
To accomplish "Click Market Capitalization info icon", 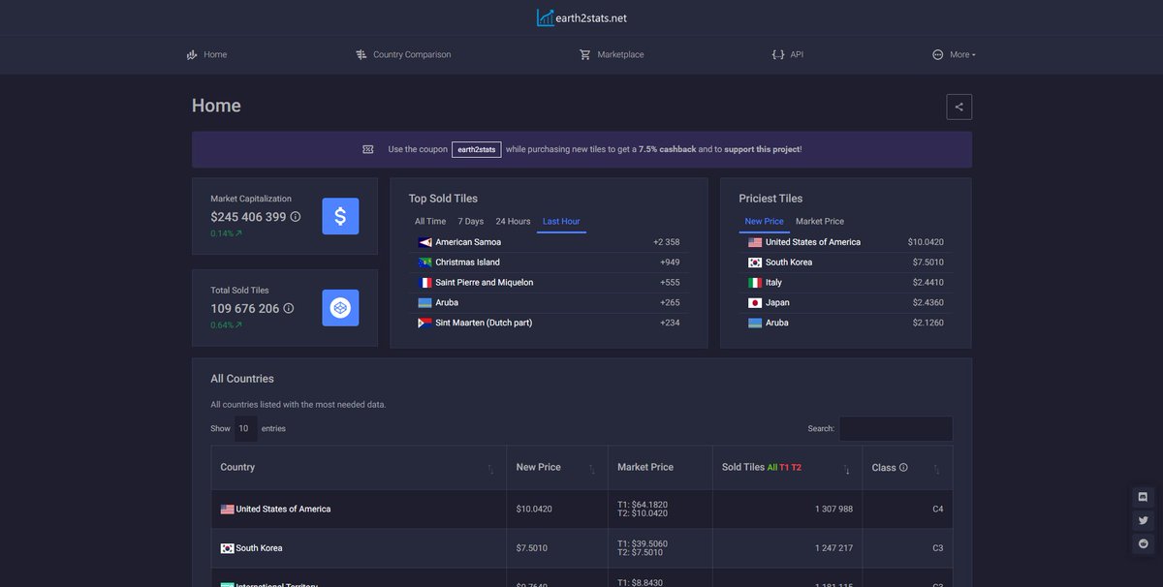I will [x=296, y=217].
